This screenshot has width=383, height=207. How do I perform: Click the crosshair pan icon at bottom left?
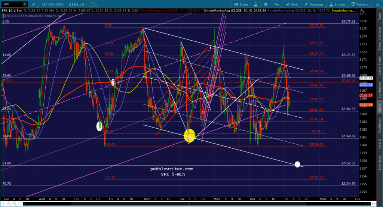[x=3, y=204]
